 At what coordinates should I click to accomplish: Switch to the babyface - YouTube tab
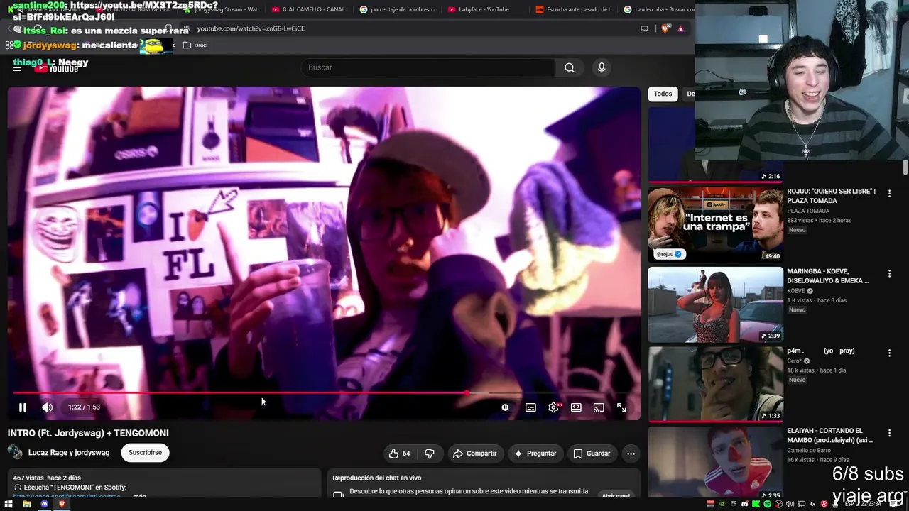click(x=484, y=9)
